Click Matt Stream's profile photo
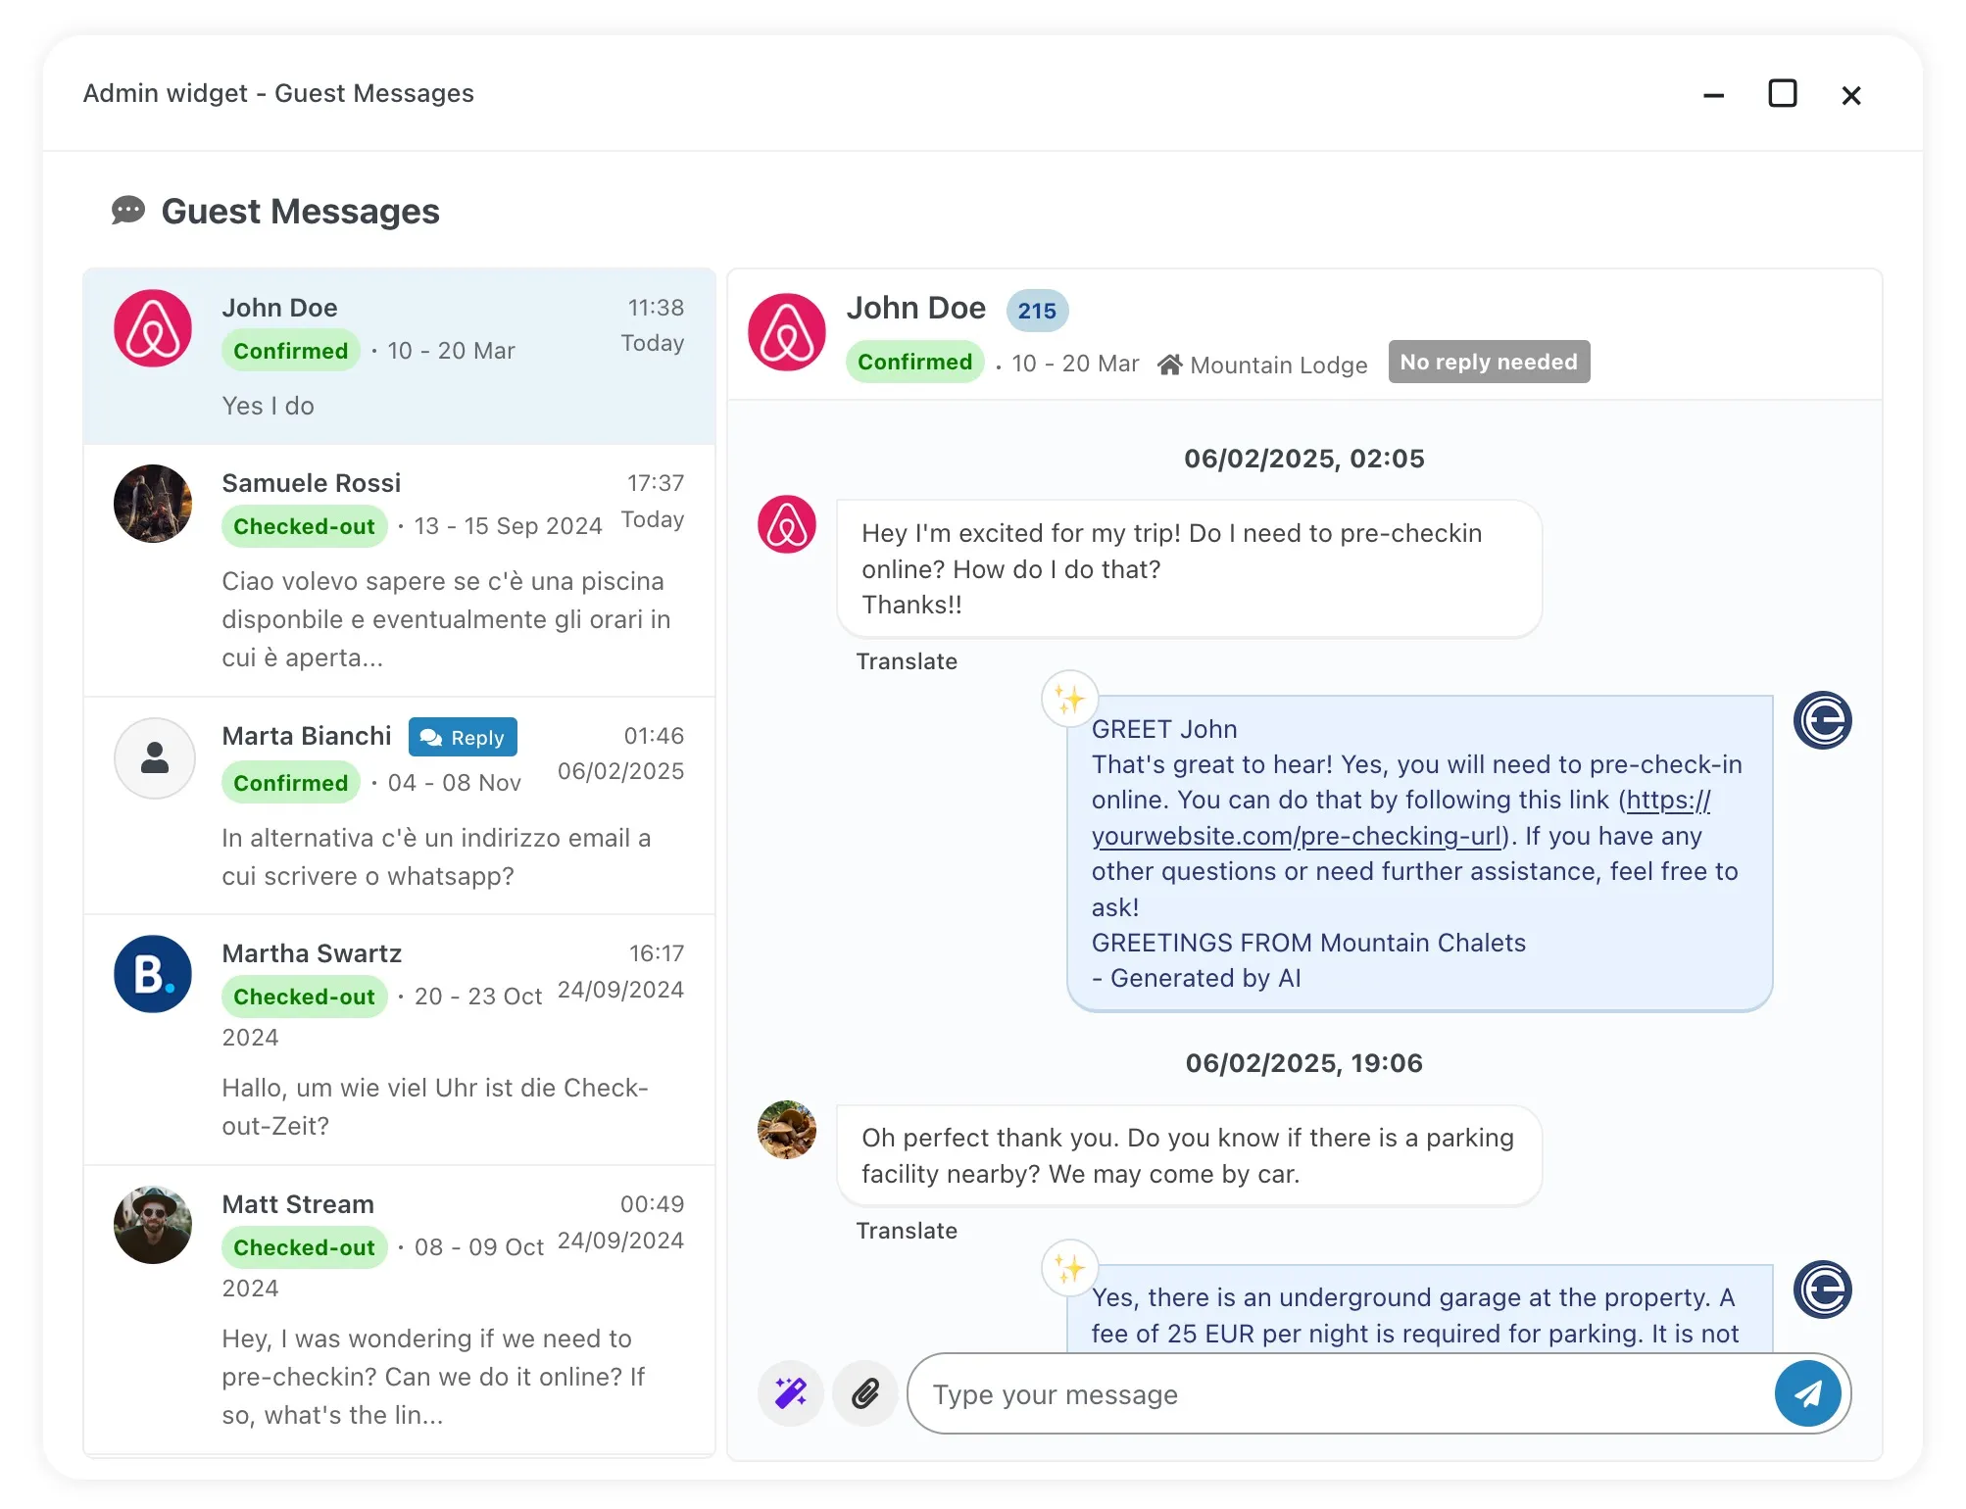 point(153,1225)
